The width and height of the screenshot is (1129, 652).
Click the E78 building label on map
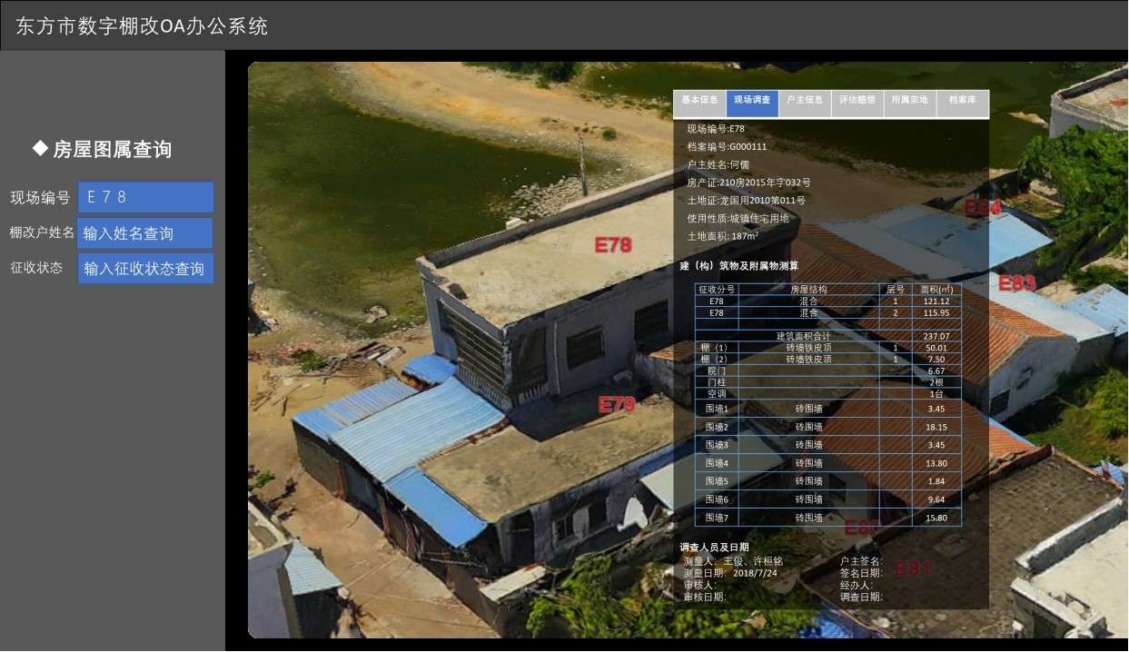pos(613,244)
